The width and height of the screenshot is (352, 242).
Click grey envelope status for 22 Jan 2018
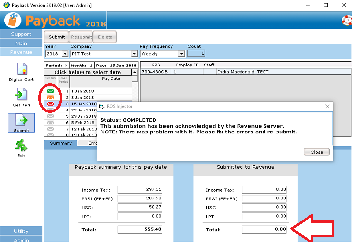click(50, 110)
